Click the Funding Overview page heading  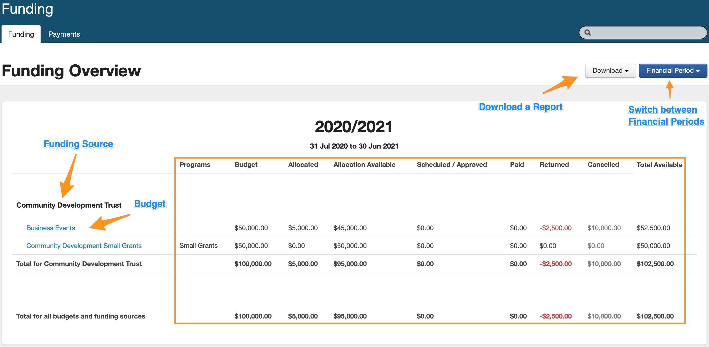pos(71,71)
